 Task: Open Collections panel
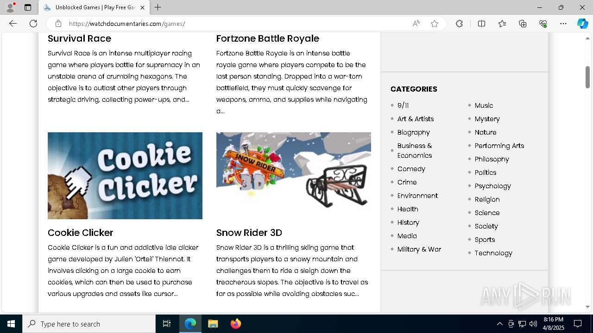coord(523,24)
